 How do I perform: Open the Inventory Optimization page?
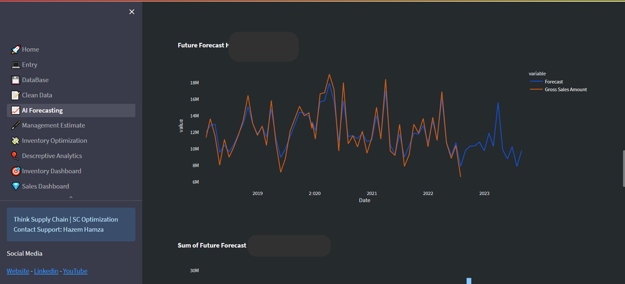coord(54,140)
